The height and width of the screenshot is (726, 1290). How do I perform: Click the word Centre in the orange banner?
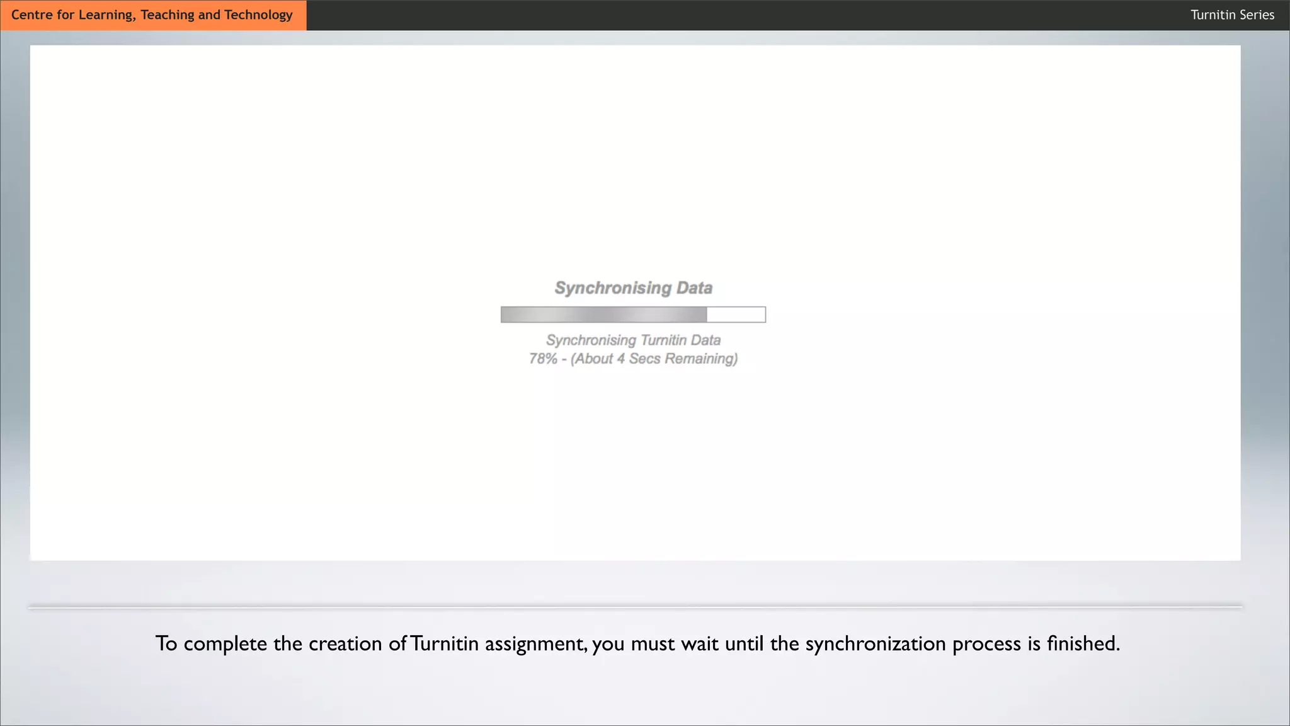coord(32,15)
